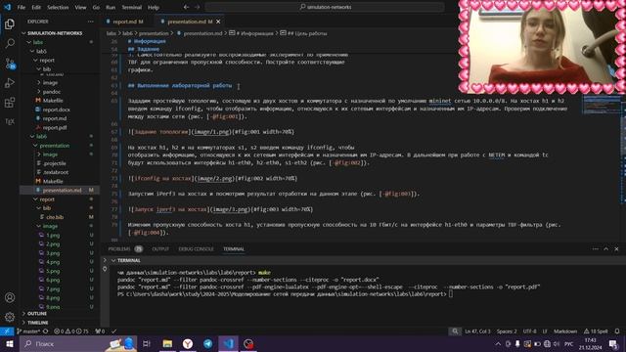Open the Extensions view
Screen dimensions: 626x352
[10, 102]
